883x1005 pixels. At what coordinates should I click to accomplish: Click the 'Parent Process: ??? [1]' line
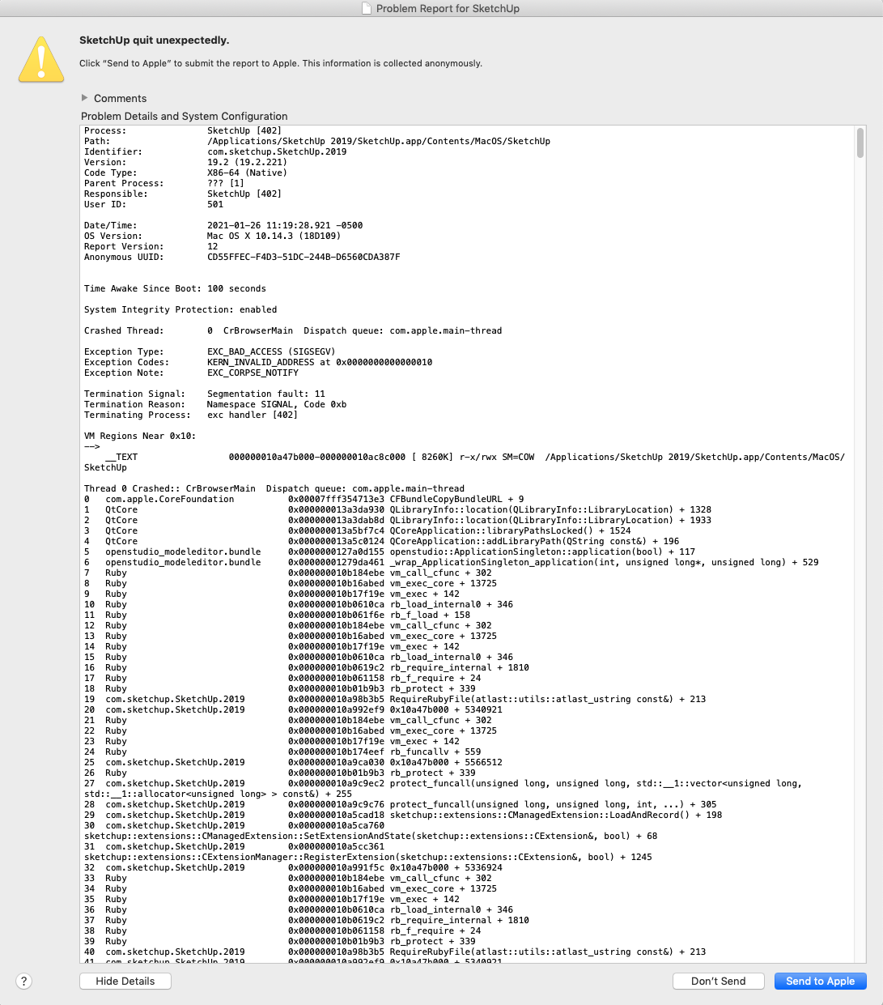(x=164, y=183)
